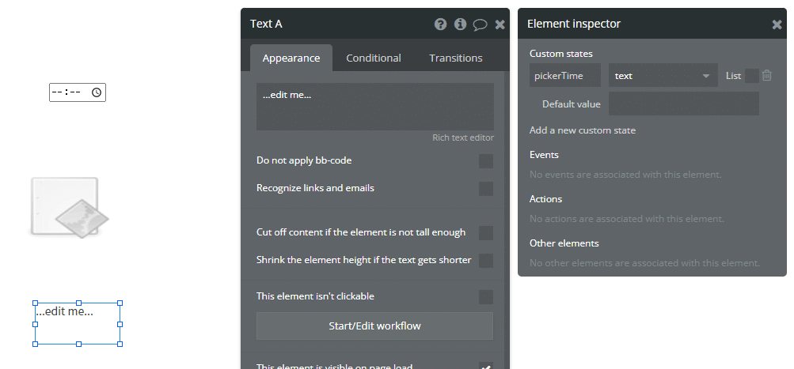Enable Do not apply bb-code checkbox
Viewport: 794px width, 369px height.
click(x=486, y=161)
